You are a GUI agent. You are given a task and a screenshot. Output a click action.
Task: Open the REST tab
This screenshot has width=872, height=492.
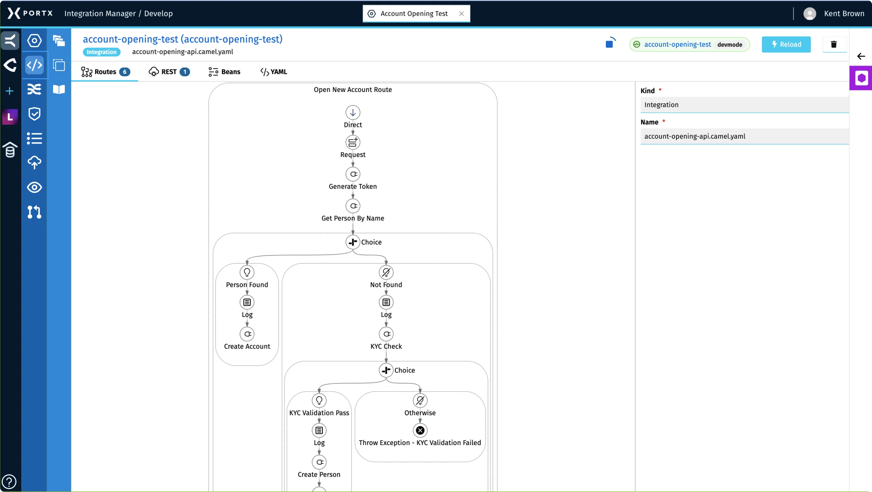169,72
